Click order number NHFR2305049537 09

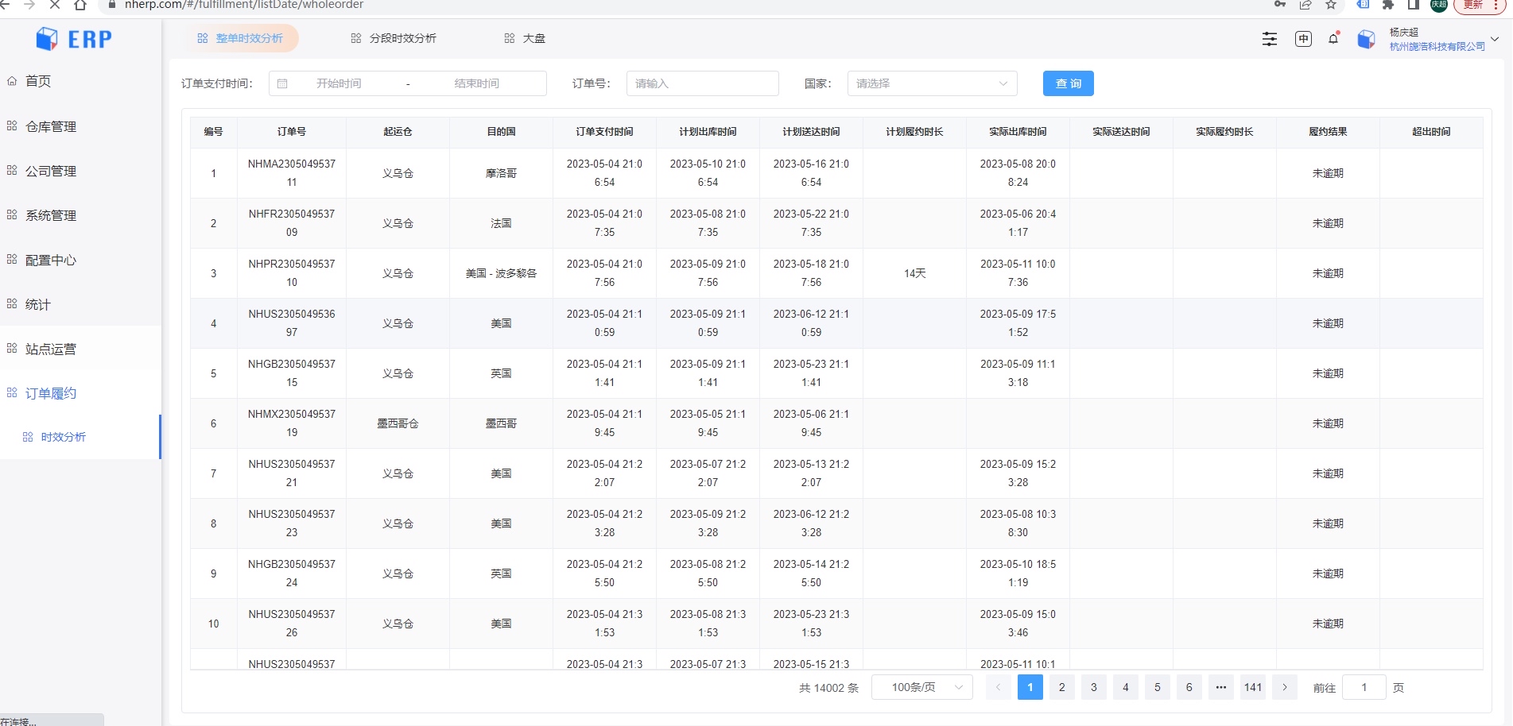(x=292, y=223)
